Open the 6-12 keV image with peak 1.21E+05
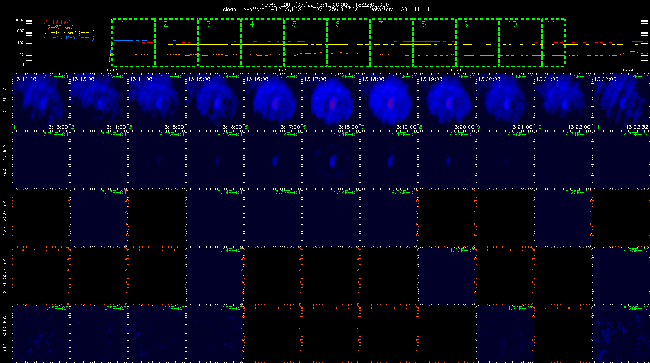 (331, 160)
